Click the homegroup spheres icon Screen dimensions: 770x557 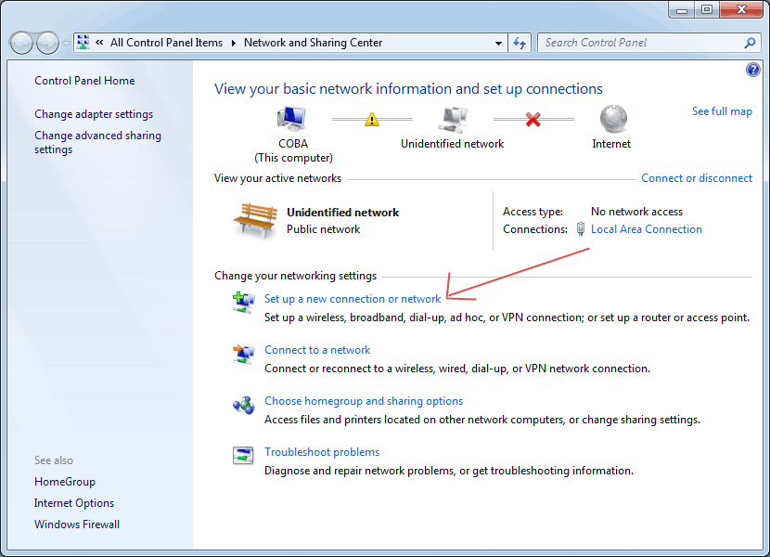click(x=244, y=406)
